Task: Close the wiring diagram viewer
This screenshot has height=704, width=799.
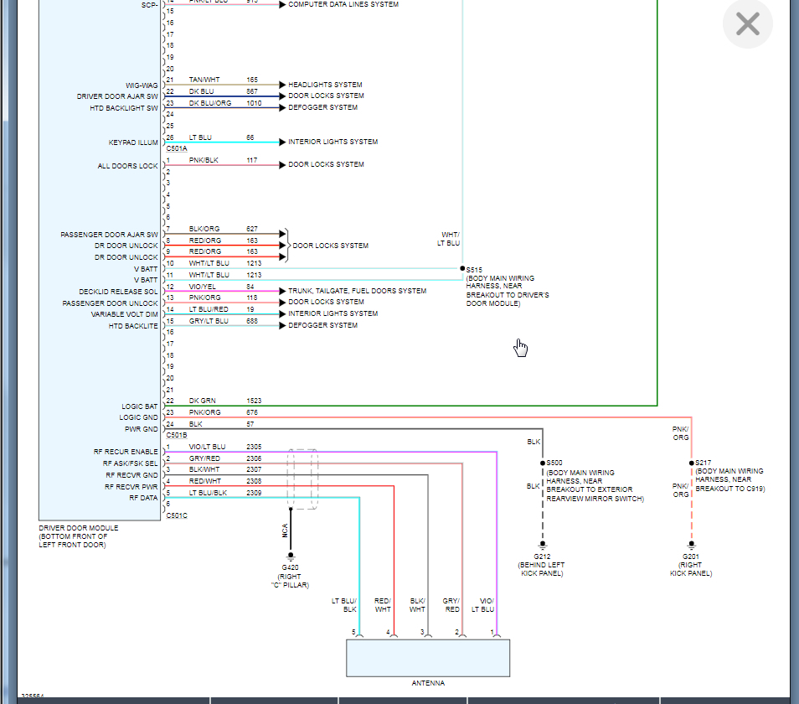Action: pyautogui.click(x=747, y=24)
